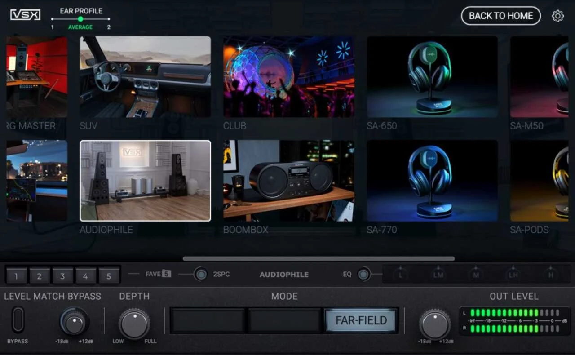
Task: Click BACK TO HOME button
Action: click(x=501, y=16)
